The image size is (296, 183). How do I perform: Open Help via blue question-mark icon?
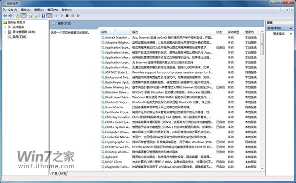point(43,16)
